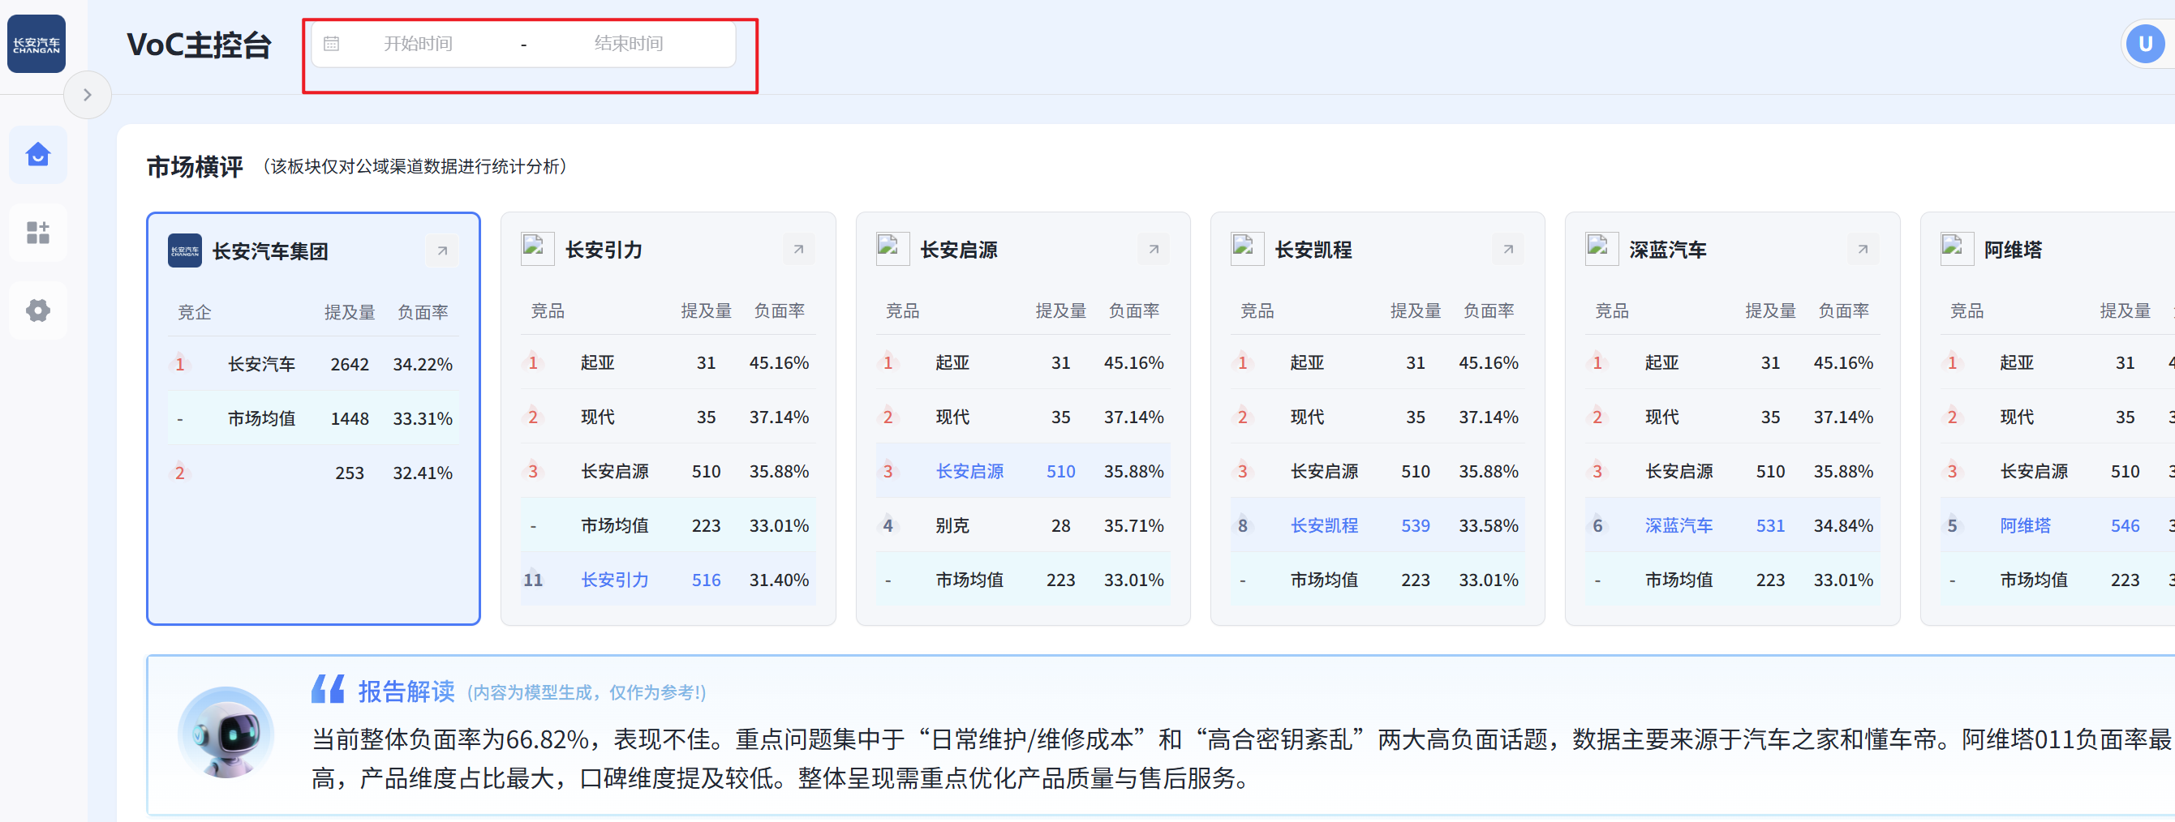Click the broken logo image of 长安启源
Screen dimensions: 2175x822
(x=892, y=249)
